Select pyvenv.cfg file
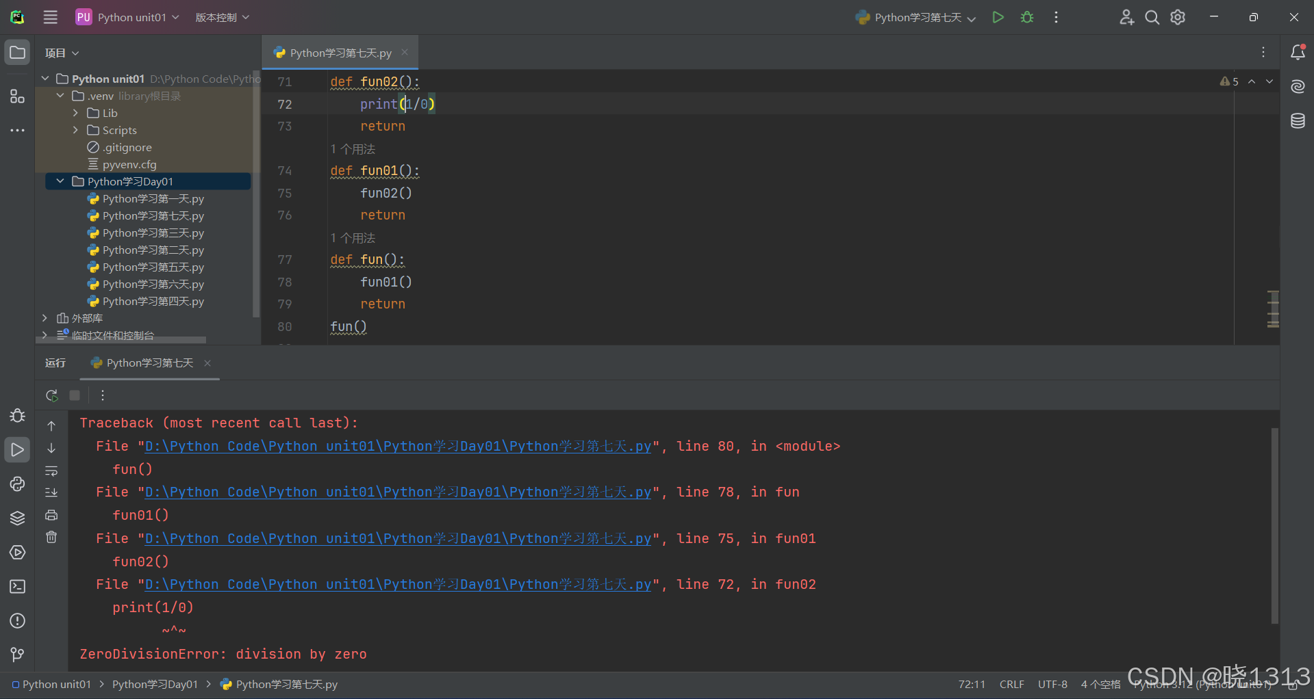This screenshot has height=699, width=1314. [122, 164]
